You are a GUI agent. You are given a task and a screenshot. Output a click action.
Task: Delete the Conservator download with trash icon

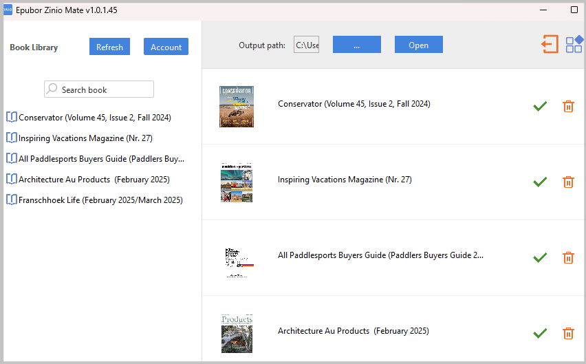tap(568, 107)
